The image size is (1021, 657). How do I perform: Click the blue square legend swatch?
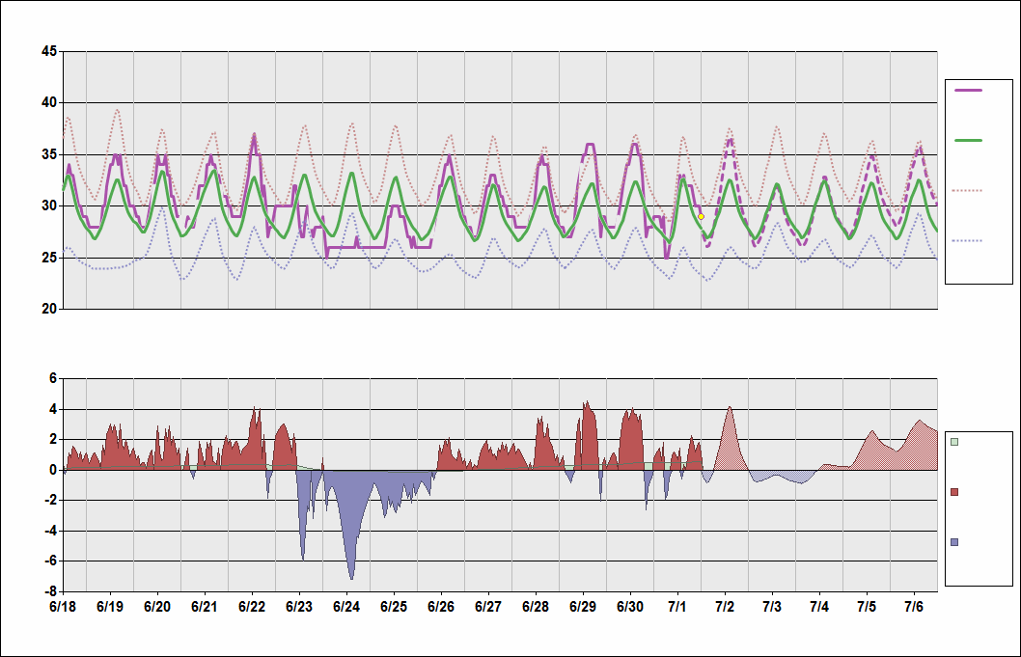(954, 542)
